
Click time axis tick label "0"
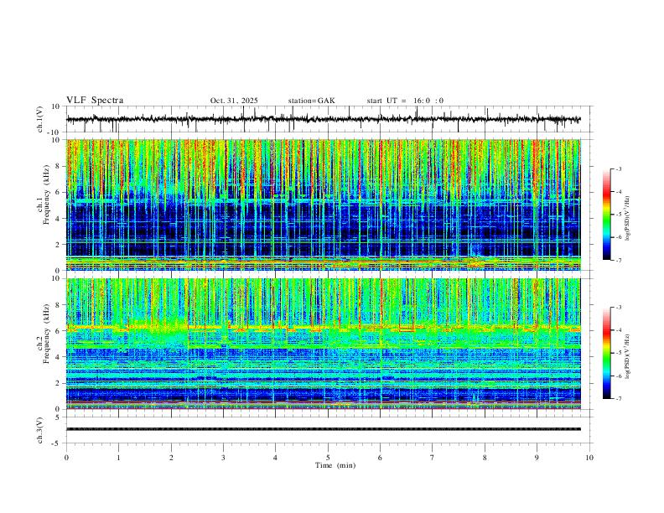point(66,458)
